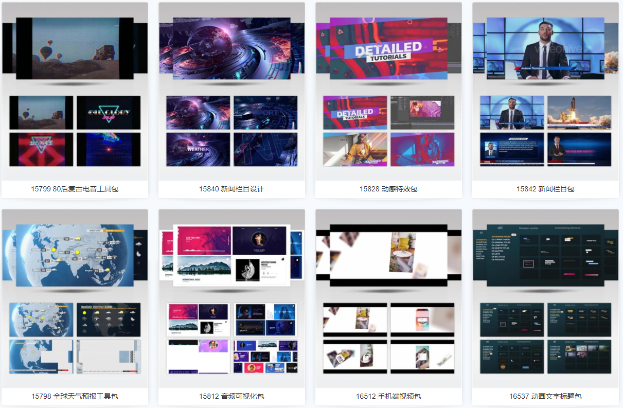Open the 15799 80后复古电音工具包 title link
The width and height of the screenshot is (623, 408).
[75, 189]
